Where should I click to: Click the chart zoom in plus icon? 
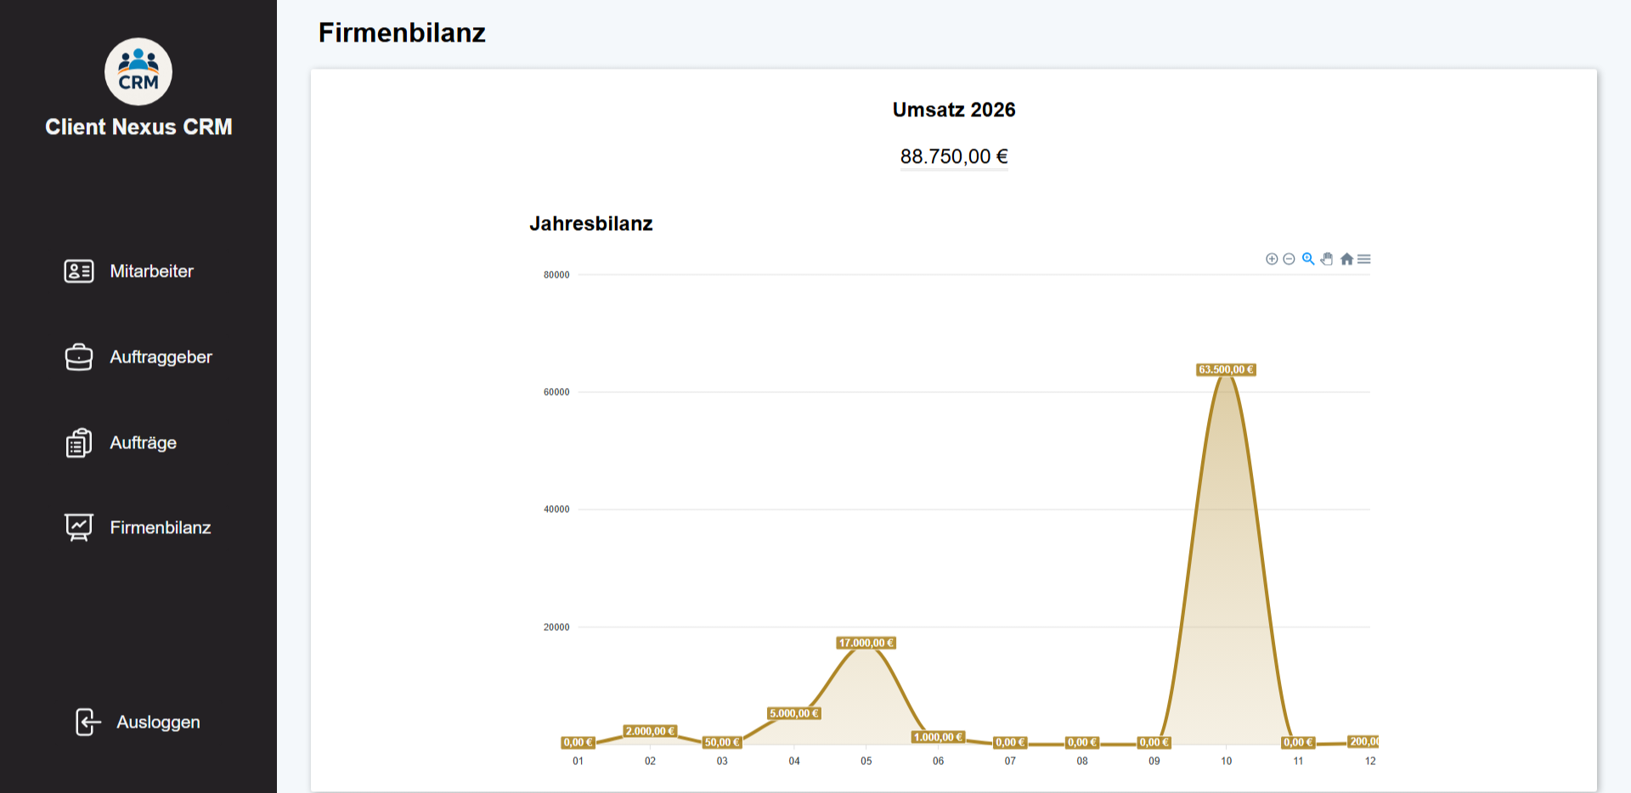(1272, 259)
